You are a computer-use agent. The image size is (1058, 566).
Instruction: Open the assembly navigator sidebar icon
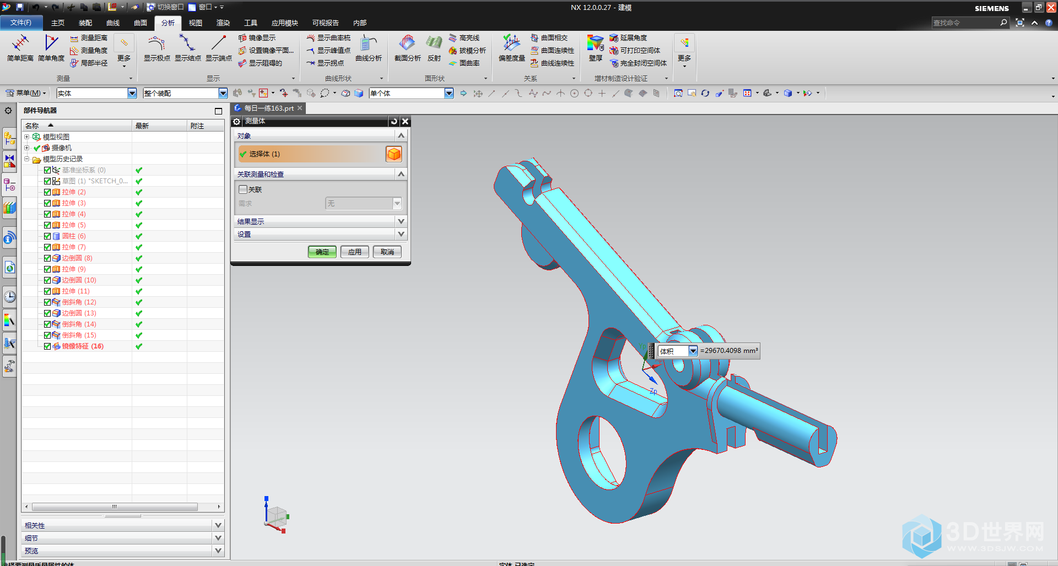coord(9,138)
